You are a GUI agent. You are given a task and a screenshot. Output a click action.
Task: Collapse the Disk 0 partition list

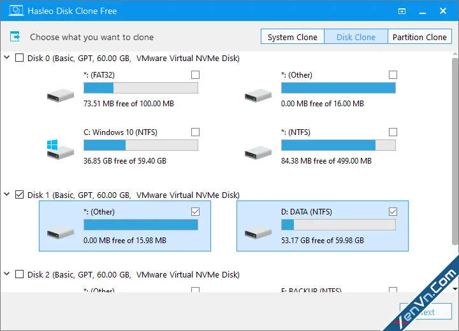pyautogui.click(x=7, y=57)
